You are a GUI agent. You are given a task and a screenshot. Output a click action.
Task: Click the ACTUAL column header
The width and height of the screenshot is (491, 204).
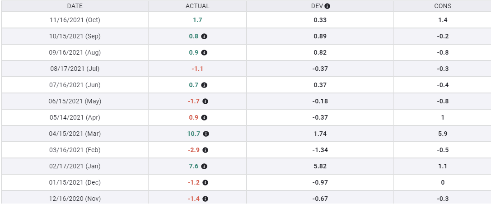coord(197,6)
